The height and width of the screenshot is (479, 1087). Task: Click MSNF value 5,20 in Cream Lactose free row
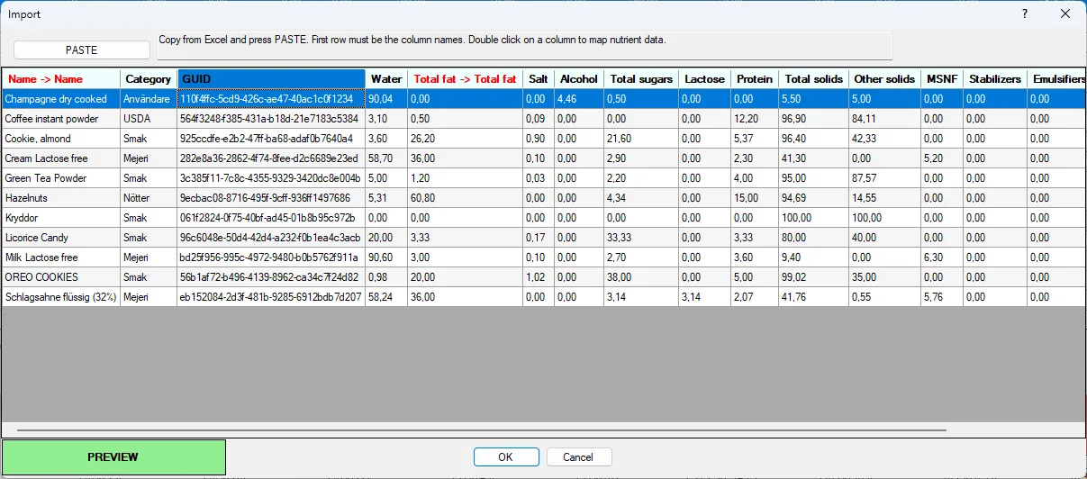(x=942, y=158)
